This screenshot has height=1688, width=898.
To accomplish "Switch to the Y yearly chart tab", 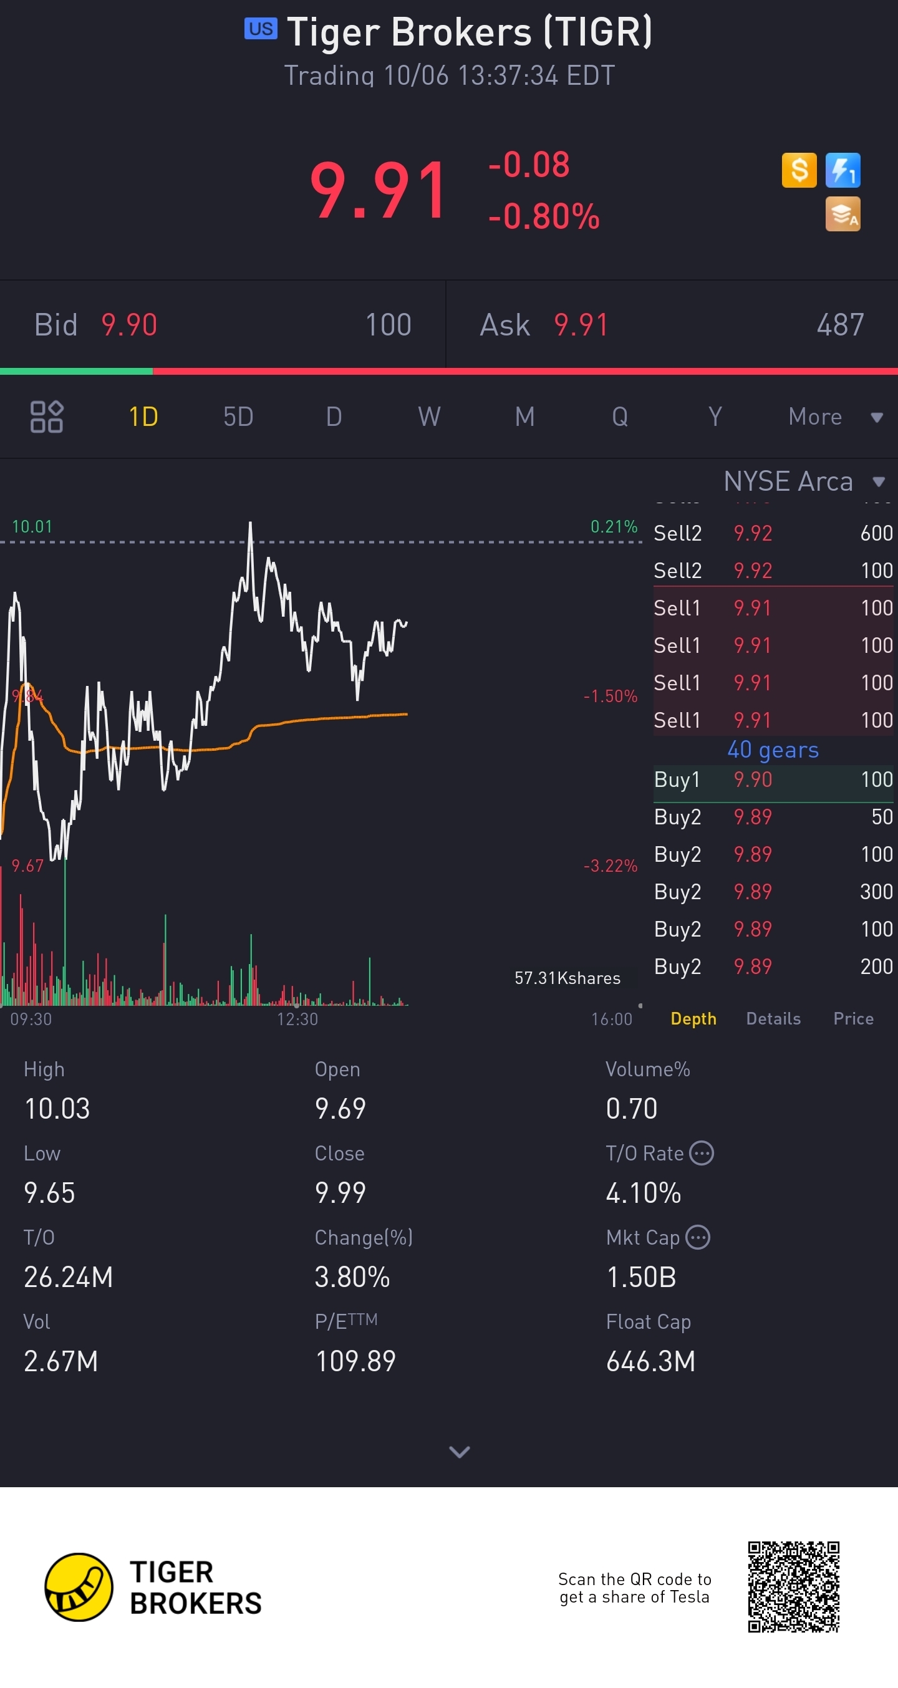I will (x=715, y=417).
